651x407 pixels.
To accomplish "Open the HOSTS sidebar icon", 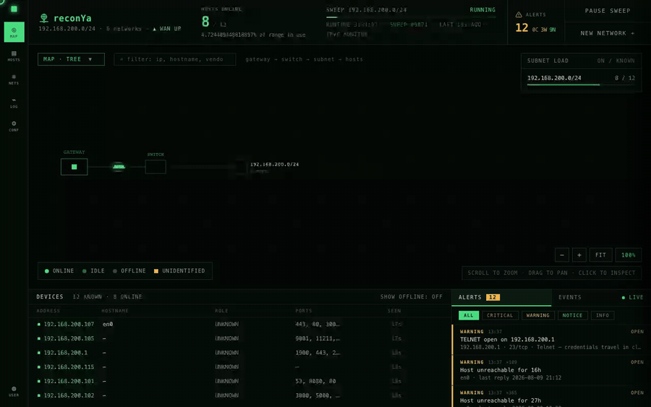I will pos(14,56).
